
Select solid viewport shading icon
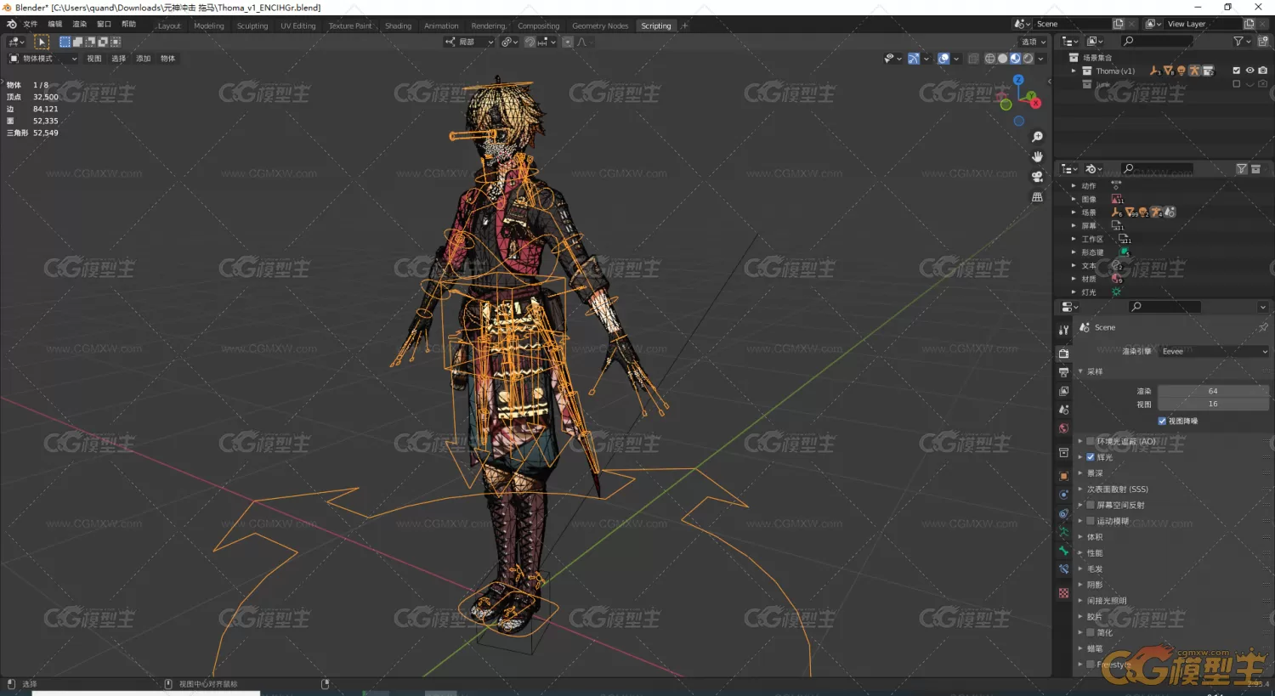(1002, 59)
